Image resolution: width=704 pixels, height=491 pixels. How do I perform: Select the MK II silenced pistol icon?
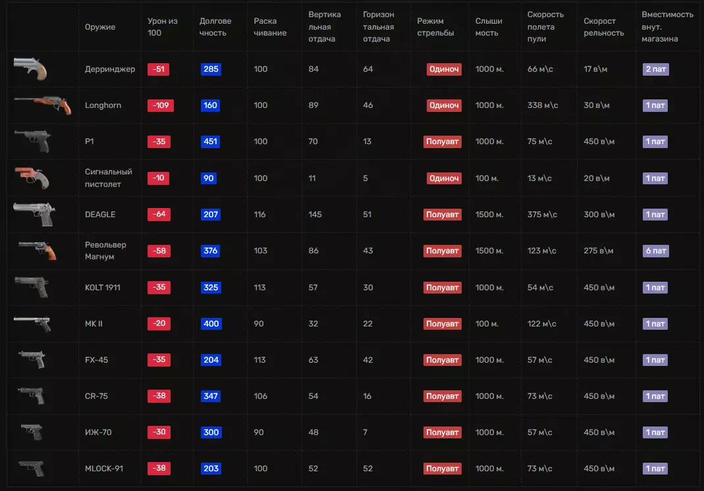(x=32, y=323)
